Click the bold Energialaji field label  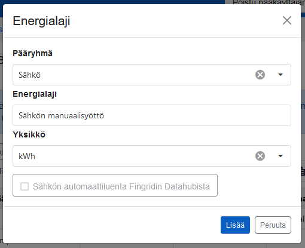coord(35,94)
